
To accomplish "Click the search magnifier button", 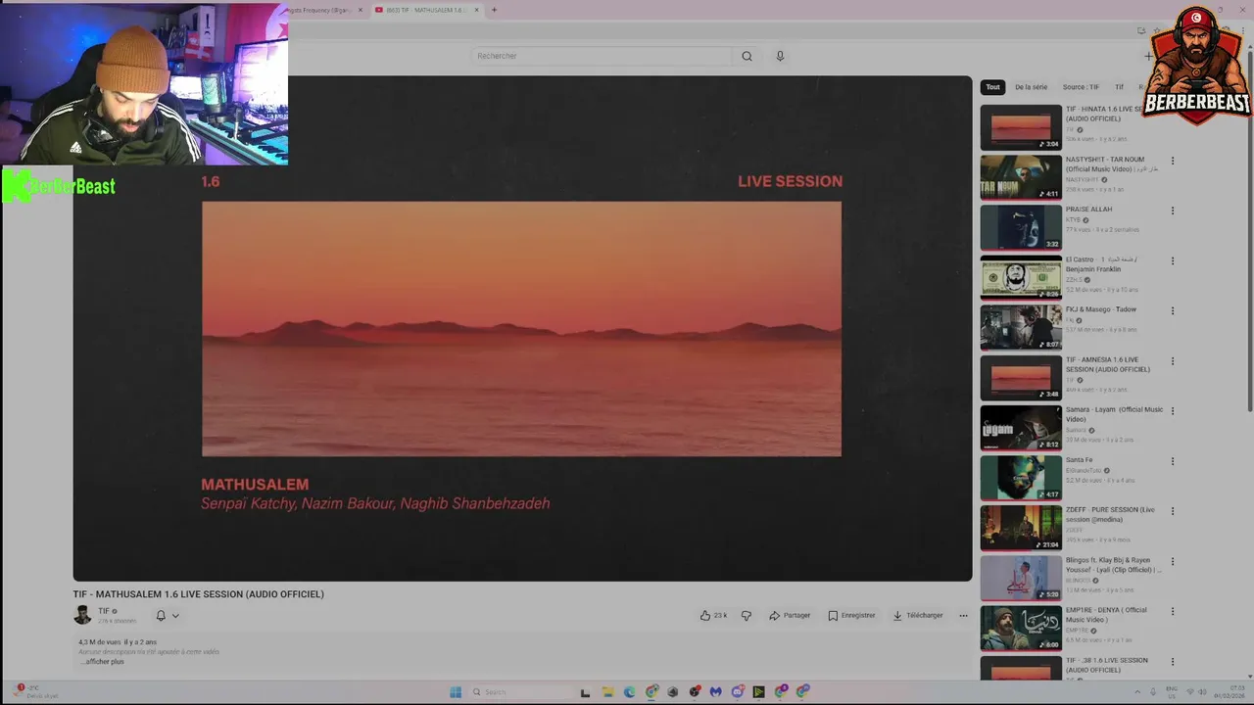I will 747,56.
